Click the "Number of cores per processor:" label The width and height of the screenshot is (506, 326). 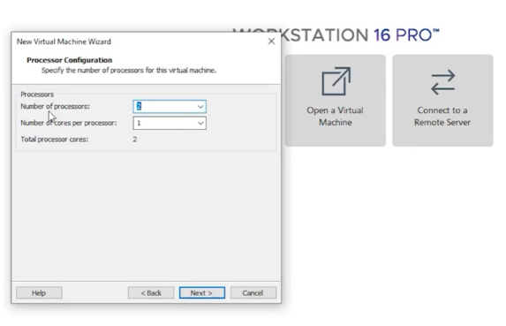pyautogui.click(x=69, y=123)
